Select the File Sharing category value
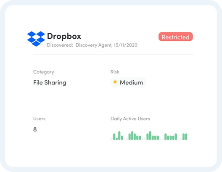This screenshot has width=222, height=172. coord(50,82)
